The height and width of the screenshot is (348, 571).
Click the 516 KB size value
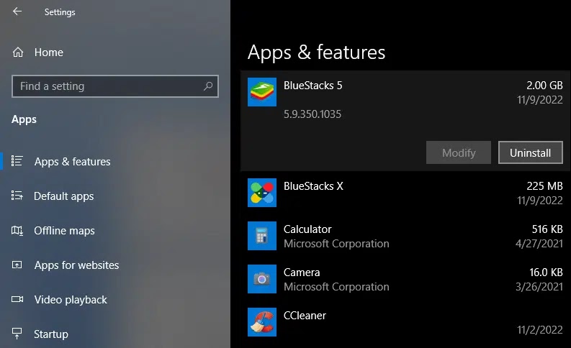point(547,229)
